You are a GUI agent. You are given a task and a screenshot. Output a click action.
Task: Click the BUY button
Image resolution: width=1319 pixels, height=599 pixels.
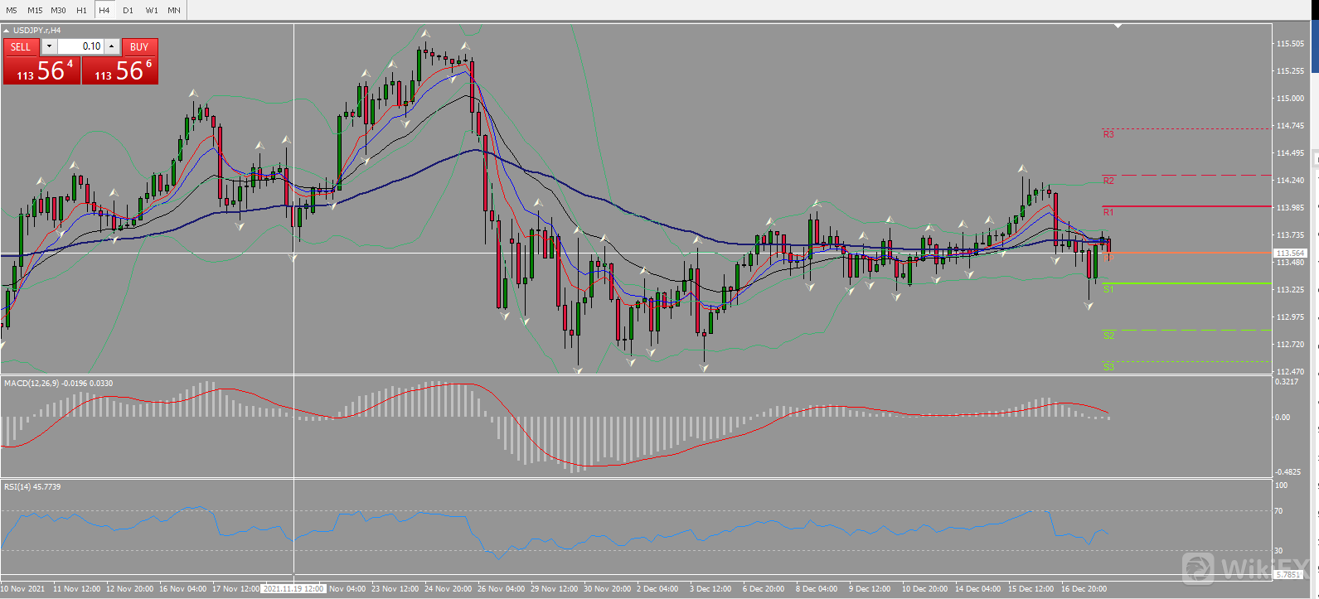(139, 47)
